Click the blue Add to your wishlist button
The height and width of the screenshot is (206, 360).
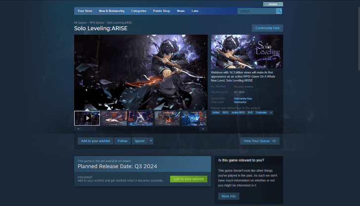click(95, 141)
